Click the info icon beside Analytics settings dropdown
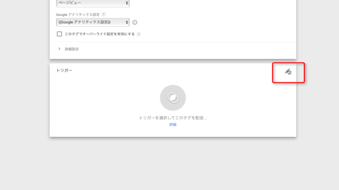The width and height of the screenshot is (339, 190). click(x=135, y=23)
